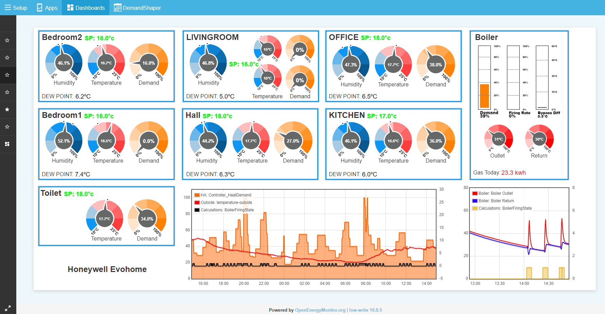Click the Boiler Demand vertical bar
605x314 pixels.
484,77
